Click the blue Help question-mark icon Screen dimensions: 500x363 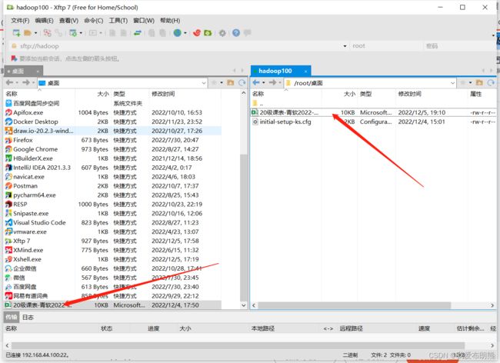(236, 33)
